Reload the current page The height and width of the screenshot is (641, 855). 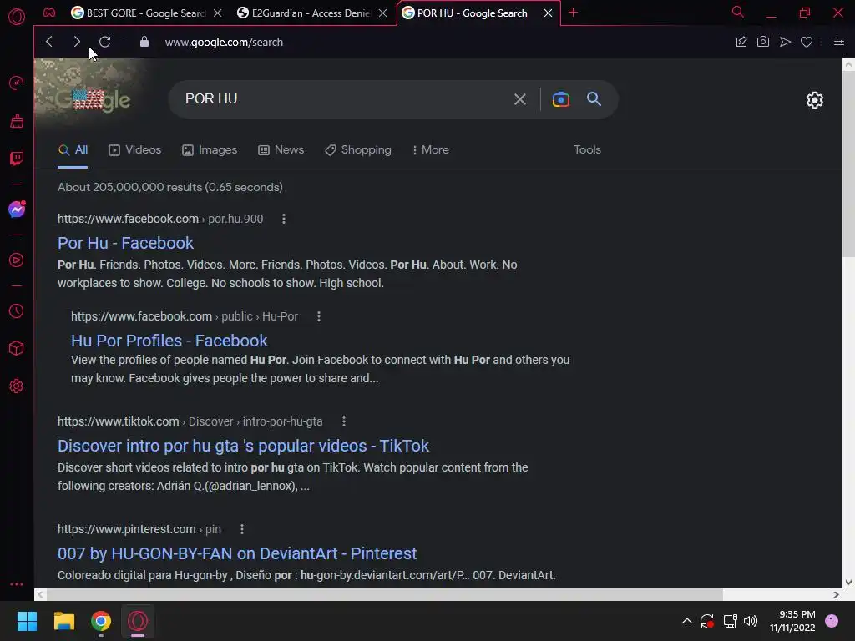[104, 42]
